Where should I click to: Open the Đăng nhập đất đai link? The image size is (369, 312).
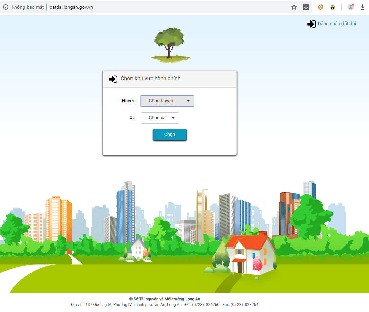(336, 24)
